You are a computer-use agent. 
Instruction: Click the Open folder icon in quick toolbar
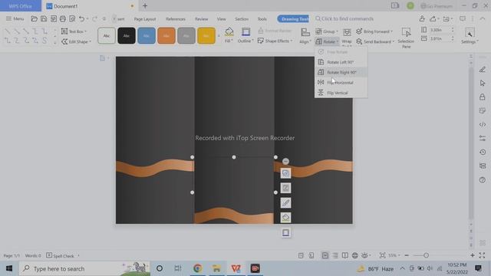[x=34, y=18]
